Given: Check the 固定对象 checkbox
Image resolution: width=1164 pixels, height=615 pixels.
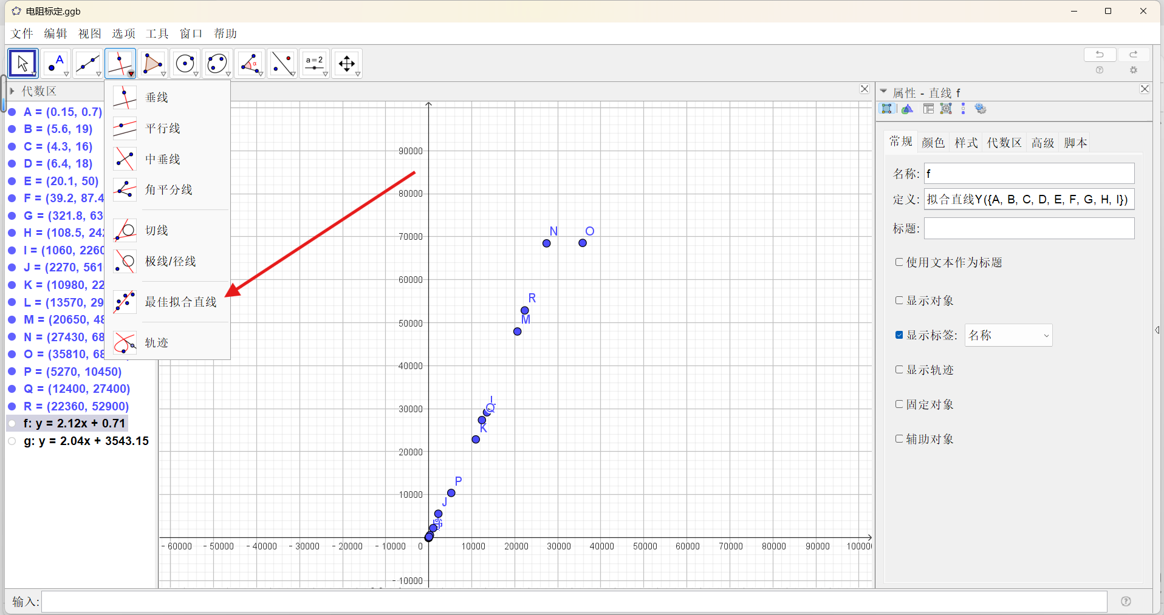Looking at the screenshot, I should click(899, 404).
